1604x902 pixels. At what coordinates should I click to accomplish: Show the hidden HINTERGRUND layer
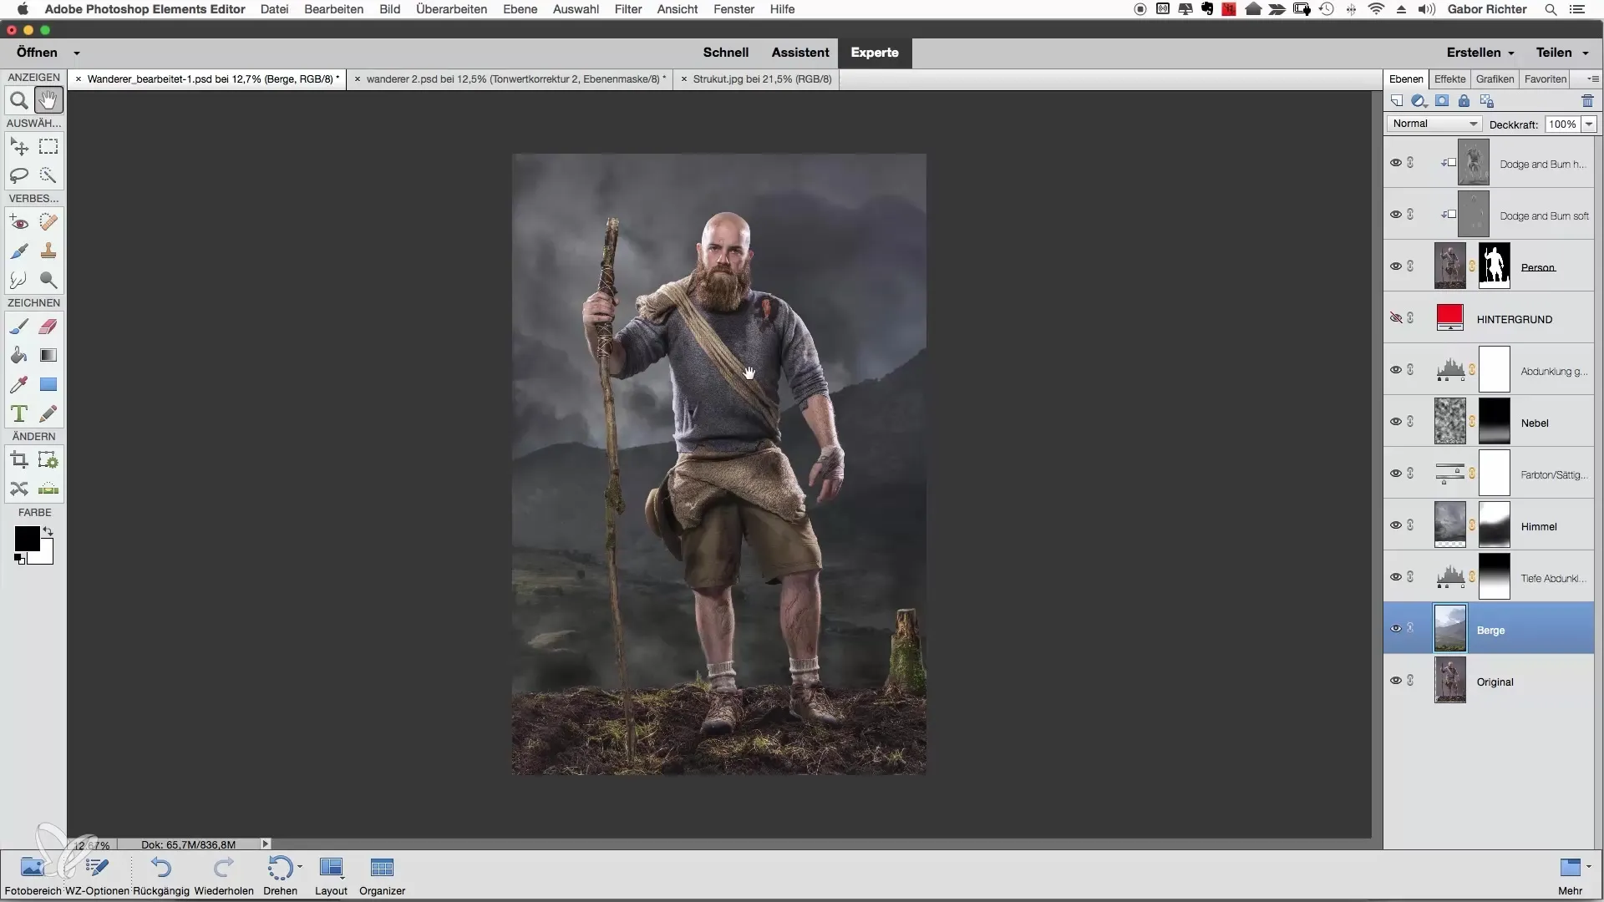coord(1395,318)
